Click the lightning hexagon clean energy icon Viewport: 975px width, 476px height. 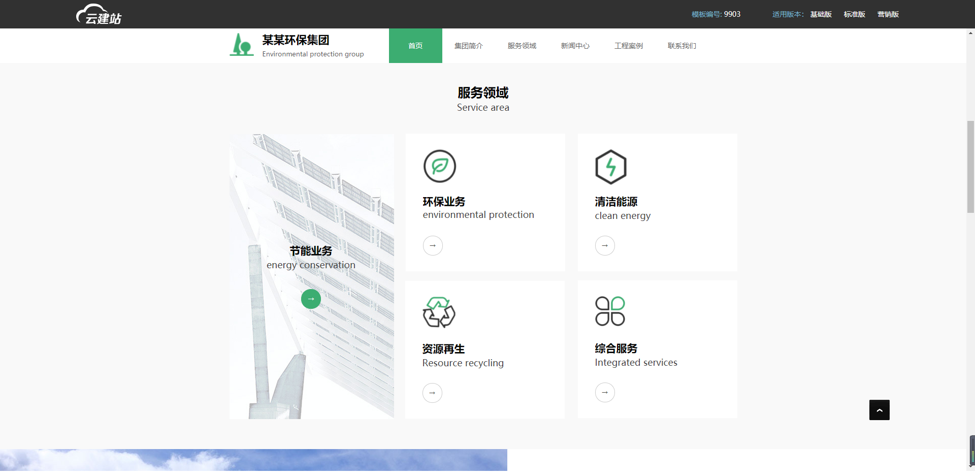point(610,167)
